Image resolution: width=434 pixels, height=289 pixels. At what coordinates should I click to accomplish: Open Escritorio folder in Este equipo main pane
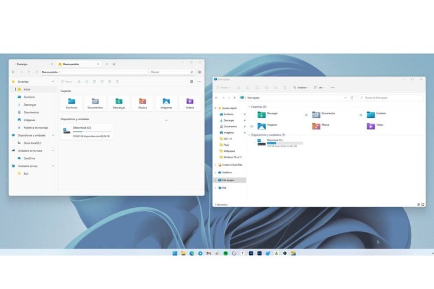(x=376, y=114)
